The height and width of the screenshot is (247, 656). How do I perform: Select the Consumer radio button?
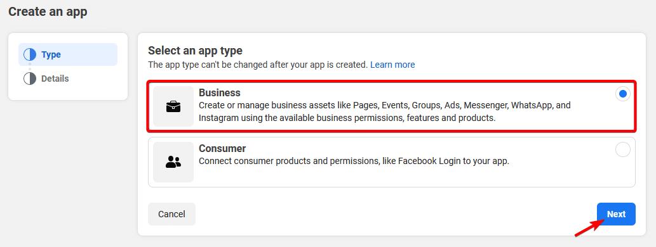click(623, 149)
